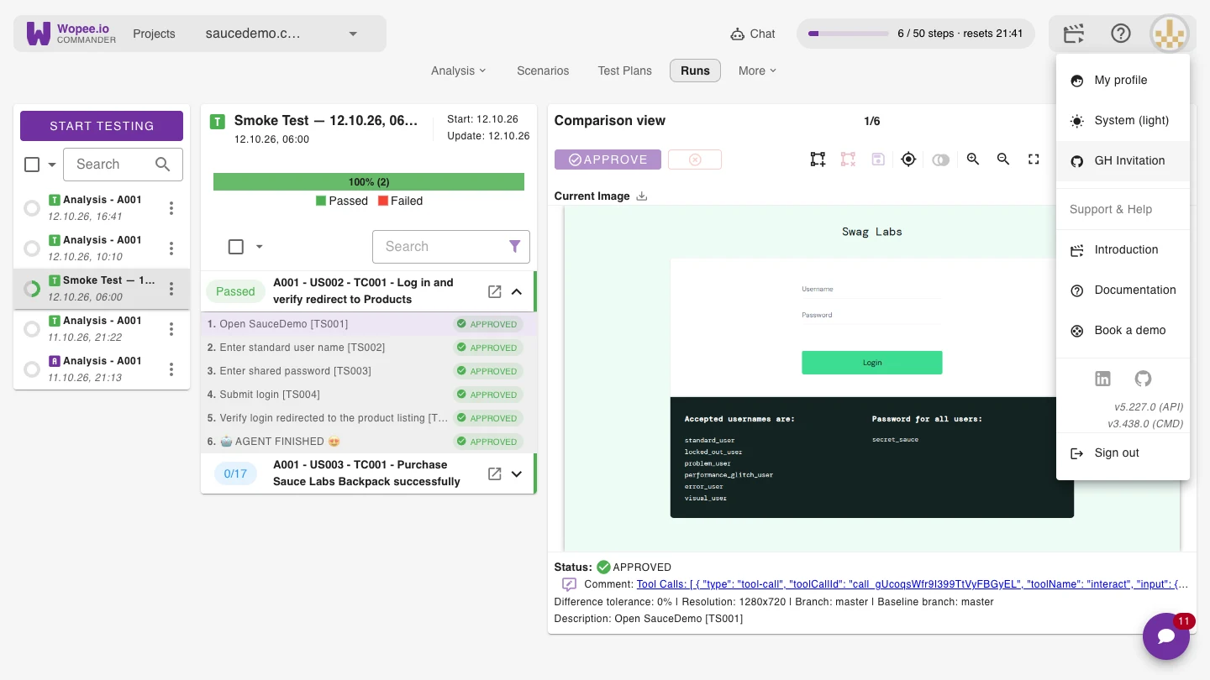The image size is (1210, 680).
Task: Click the target crosshair icon in Comparison view
Action: (x=908, y=160)
